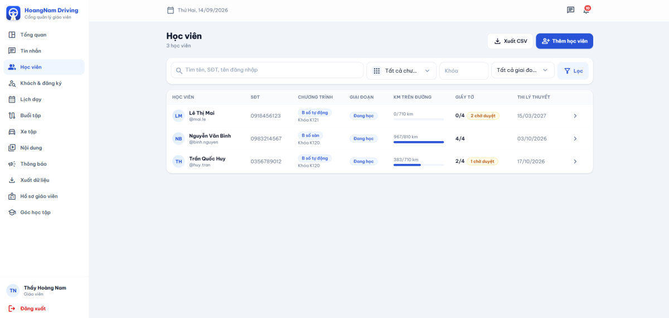Image resolution: width=669 pixels, height=318 pixels.
Task: Click the 967/810 km progress bar
Action: pyautogui.click(x=419, y=142)
